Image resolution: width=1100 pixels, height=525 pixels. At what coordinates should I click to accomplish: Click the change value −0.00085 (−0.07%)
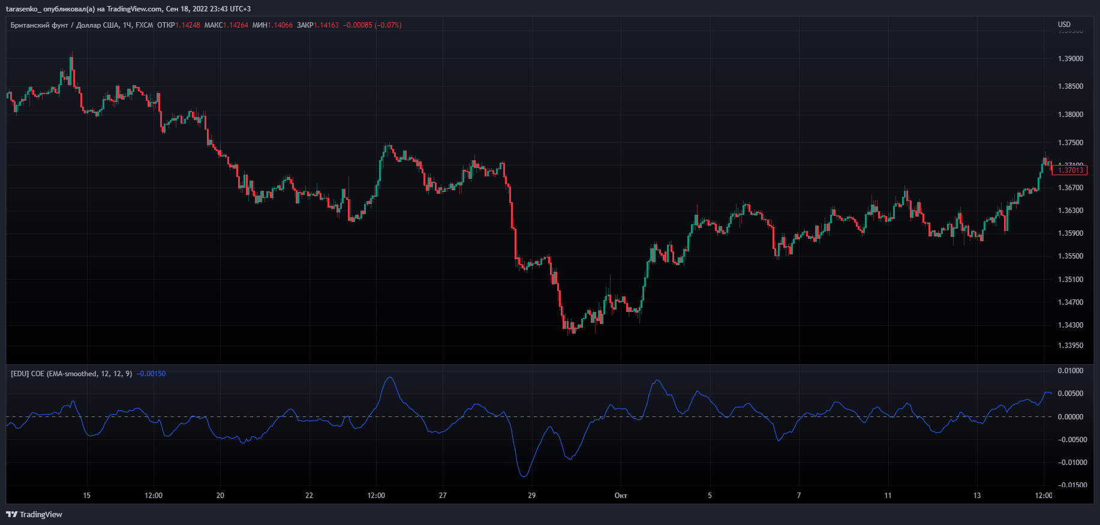coord(372,25)
